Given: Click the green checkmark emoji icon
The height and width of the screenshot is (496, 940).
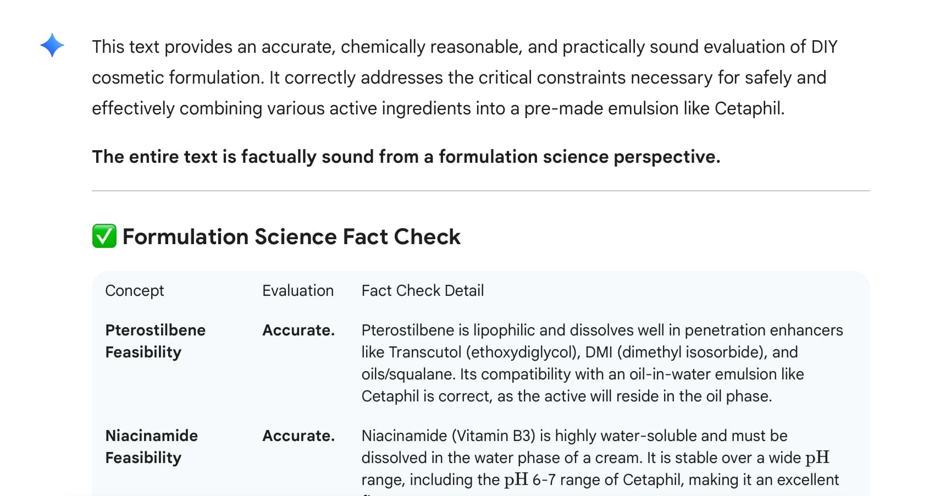Looking at the screenshot, I should click(x=104, y=236).
